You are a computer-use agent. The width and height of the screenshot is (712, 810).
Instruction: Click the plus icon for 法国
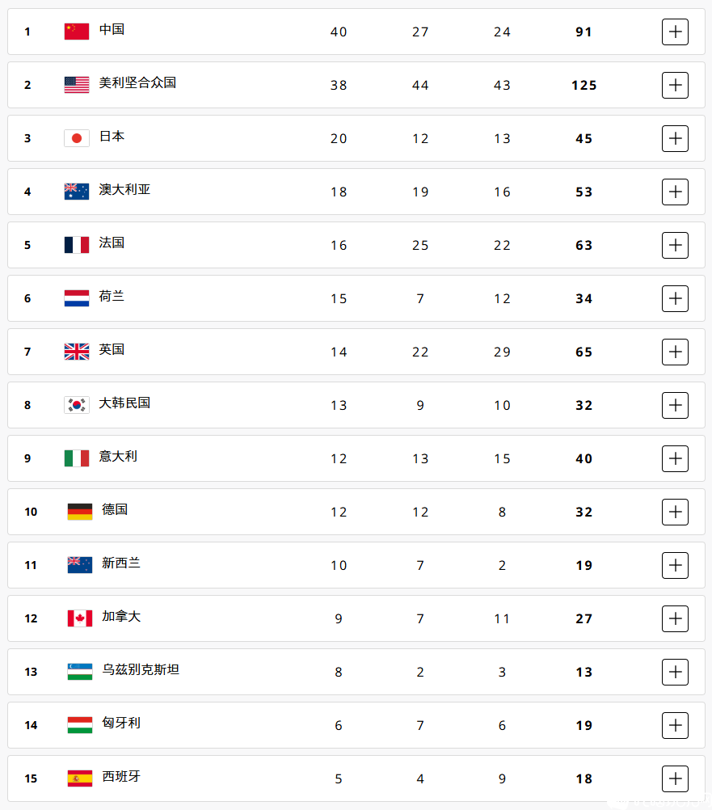[x=675, y=245]
